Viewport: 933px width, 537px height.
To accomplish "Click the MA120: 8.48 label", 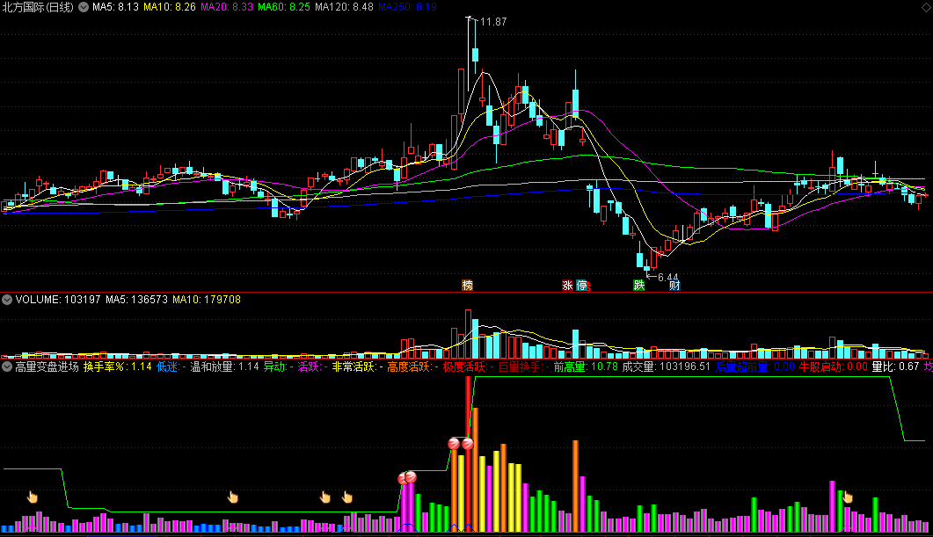I will coord(344,7).
